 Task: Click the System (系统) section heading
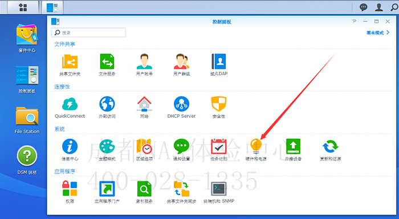tap(59, 129)
